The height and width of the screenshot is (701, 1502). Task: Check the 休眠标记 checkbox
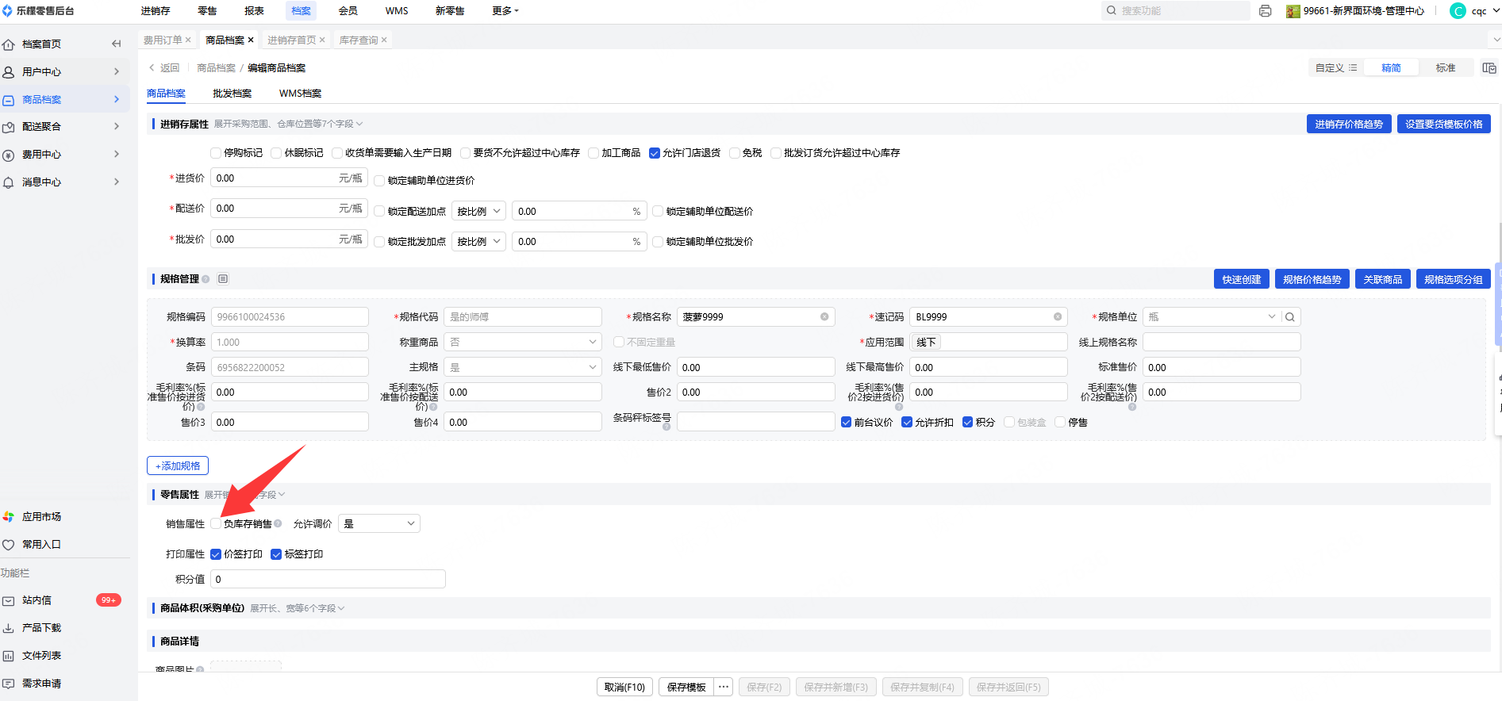coord(276,153)
